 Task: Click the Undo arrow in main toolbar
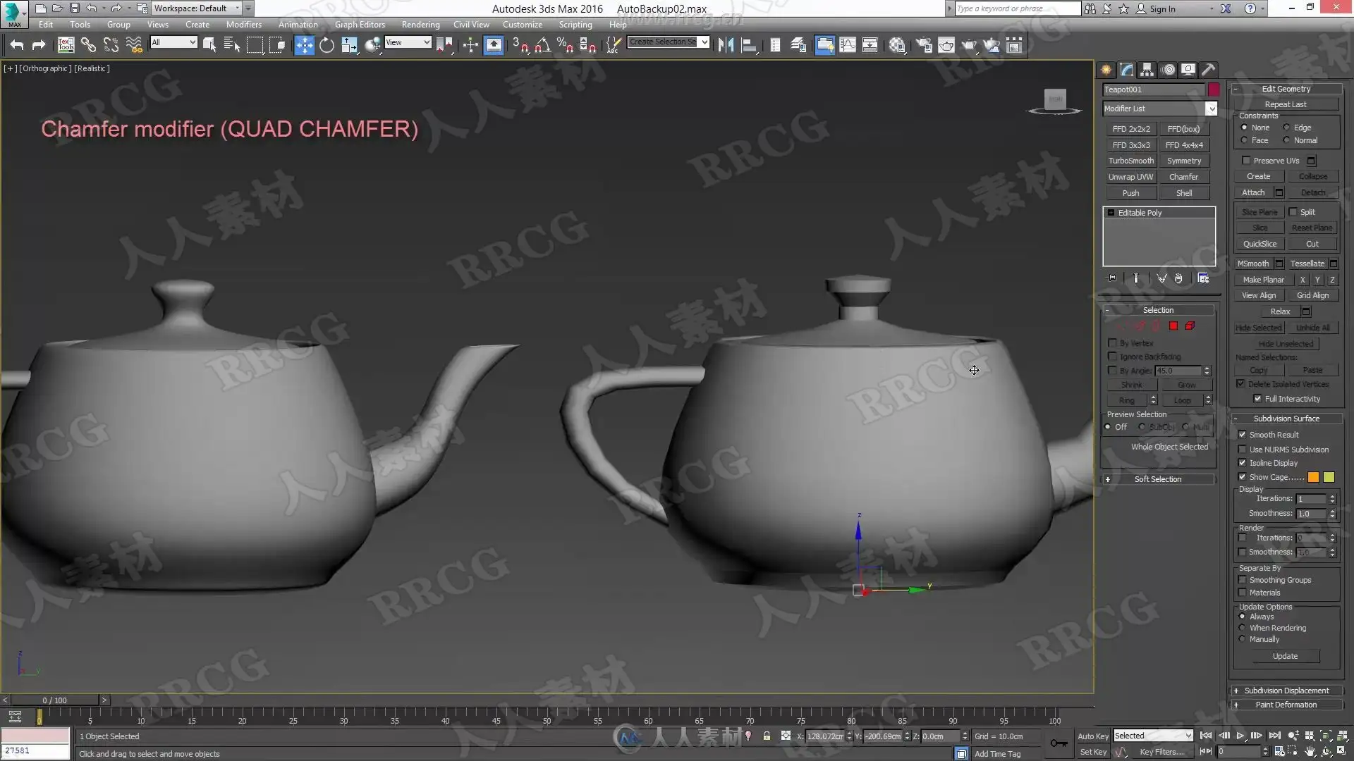click(17, 46)
